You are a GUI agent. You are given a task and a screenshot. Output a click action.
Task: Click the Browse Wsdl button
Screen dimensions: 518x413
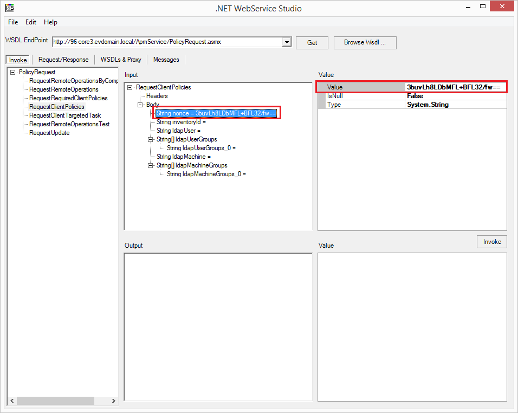coord(365,42)
